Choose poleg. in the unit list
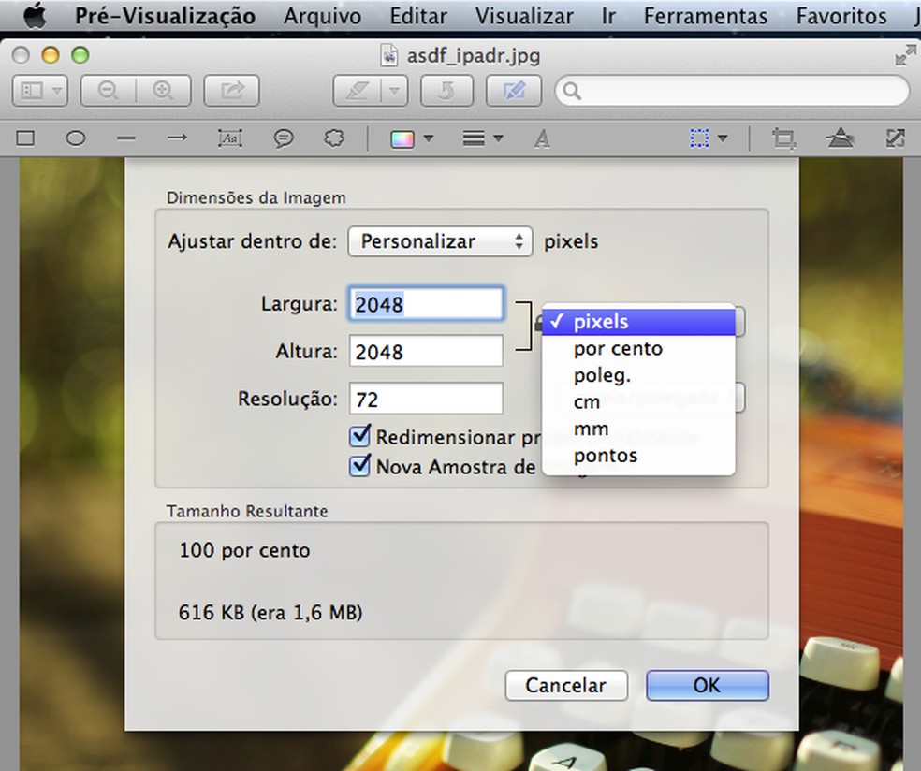The image size is (921, 771). click(x=638, y=375)
